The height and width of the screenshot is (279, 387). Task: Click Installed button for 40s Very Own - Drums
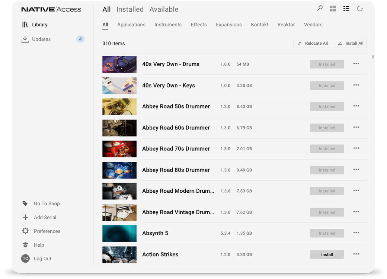point(327,64)
